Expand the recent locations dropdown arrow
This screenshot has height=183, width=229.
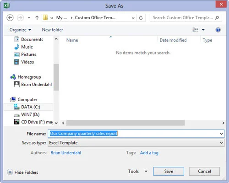pos(29,18)
